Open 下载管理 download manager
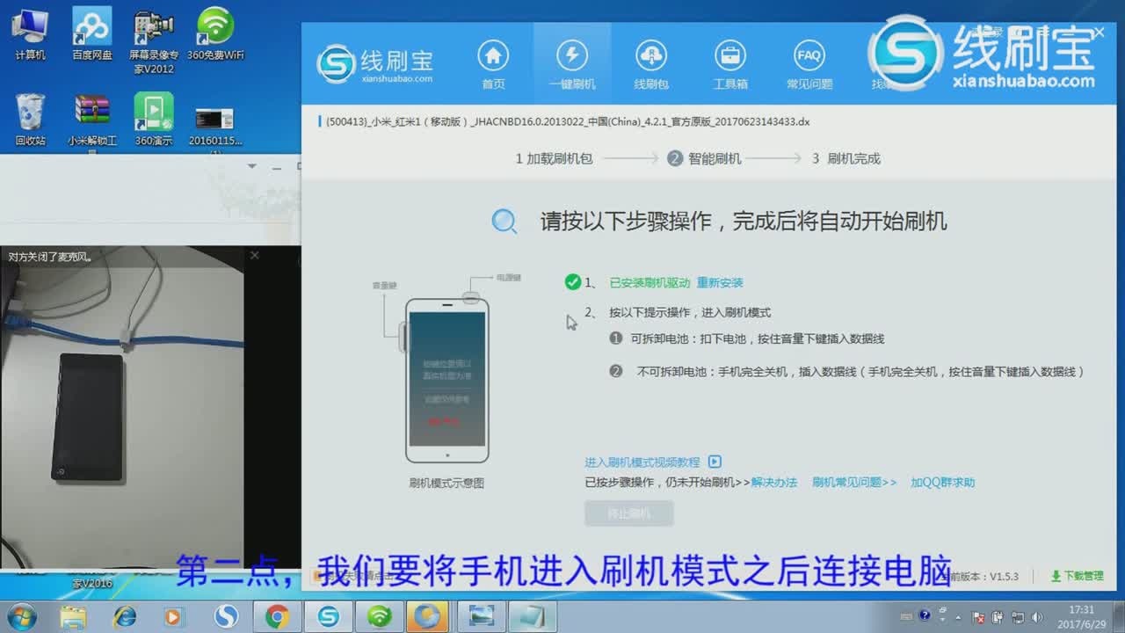 pyautogui.click(x=1077, y=576)
